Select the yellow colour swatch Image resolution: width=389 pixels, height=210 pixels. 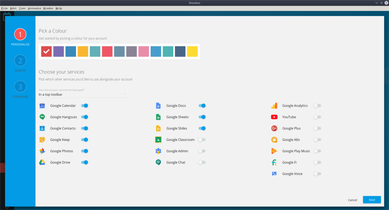coord(192,51)
